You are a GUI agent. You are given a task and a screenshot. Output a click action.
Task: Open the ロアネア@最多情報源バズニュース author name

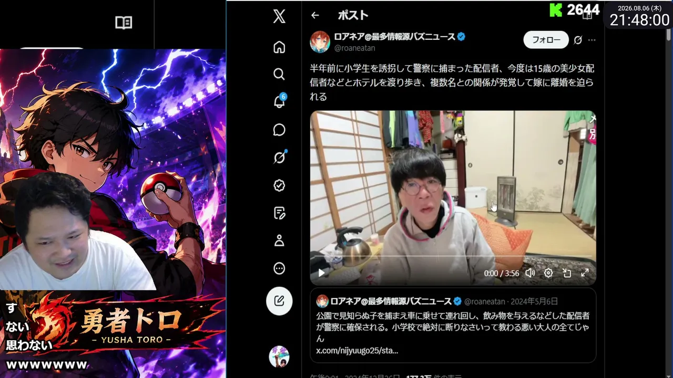point(395,37)
